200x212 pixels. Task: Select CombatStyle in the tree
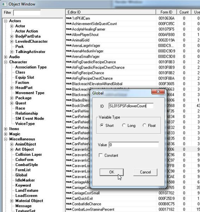(x=26, y=165)
